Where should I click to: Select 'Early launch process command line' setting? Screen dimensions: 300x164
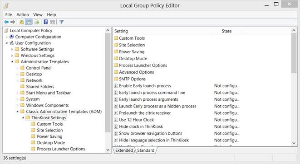click(x=152, y=93)
